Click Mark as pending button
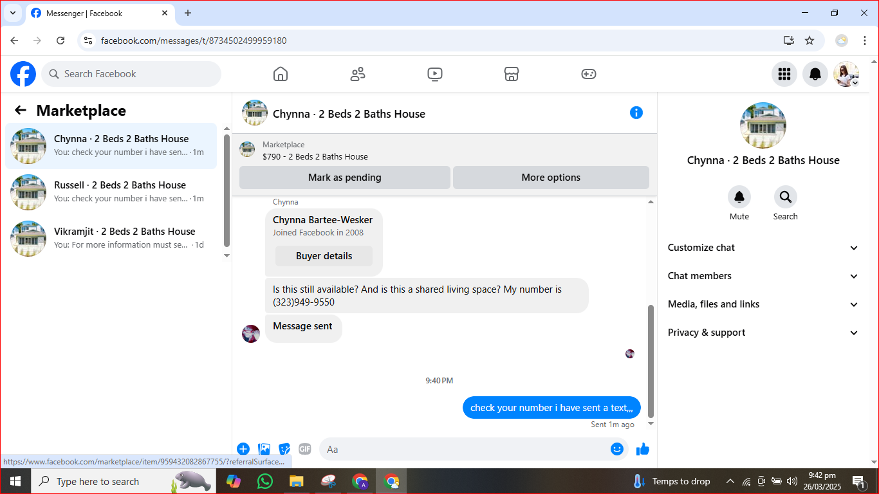Viewport: 879px width, 494px height. (x=345, y=178)
